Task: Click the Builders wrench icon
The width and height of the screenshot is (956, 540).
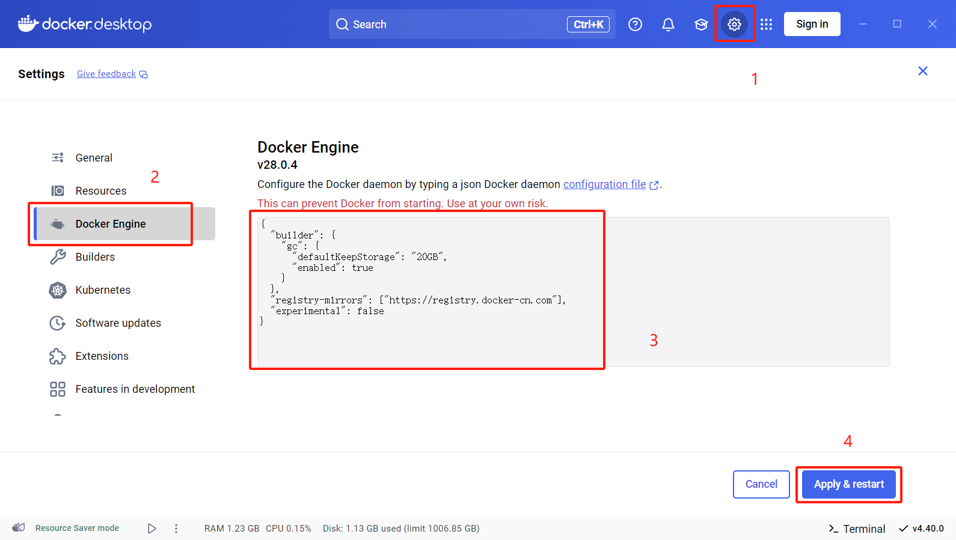Action: [x=58, y=256]
